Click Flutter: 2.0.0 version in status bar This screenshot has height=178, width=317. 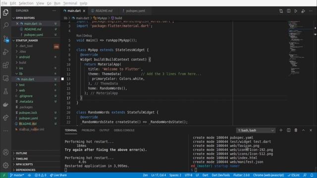pos(241,175)
